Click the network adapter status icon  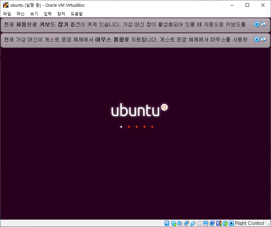click(186, 223)
